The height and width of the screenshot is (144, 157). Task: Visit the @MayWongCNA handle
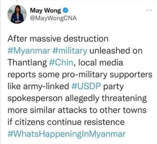53,18
